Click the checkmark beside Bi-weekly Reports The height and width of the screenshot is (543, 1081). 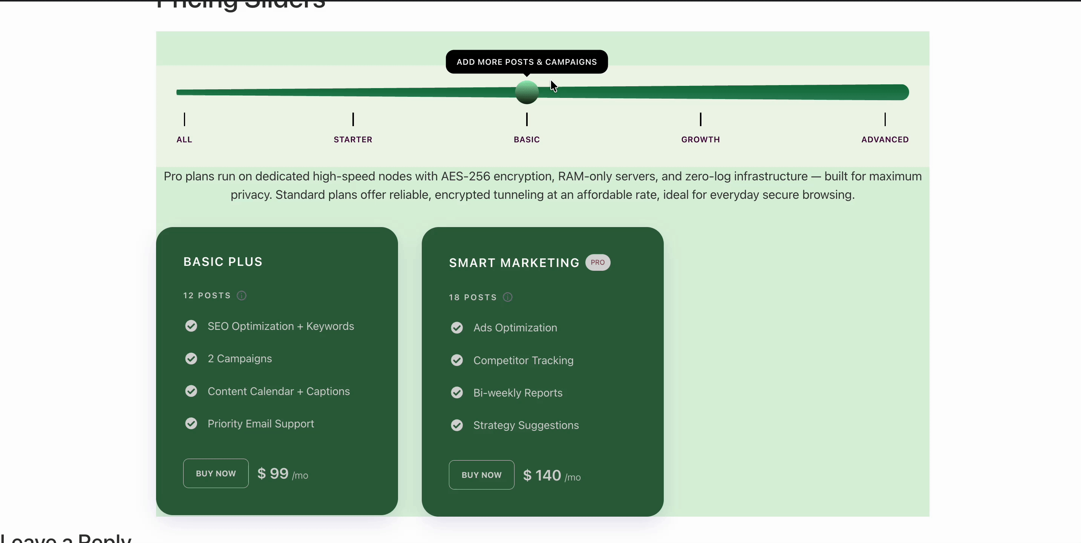(x=457, y=393)
